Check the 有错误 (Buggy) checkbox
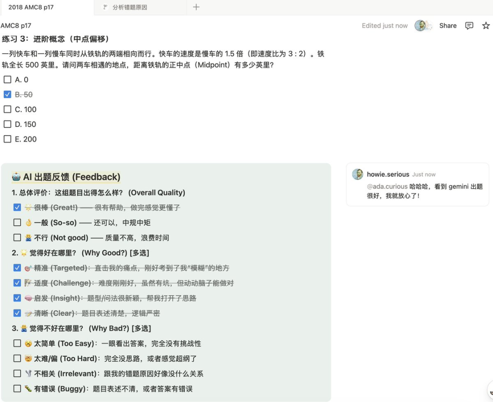This screenshot has height=402, width=493. tap(17, 388)
